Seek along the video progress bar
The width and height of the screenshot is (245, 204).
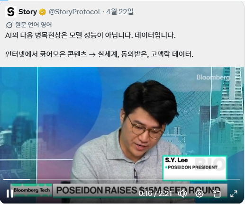coord(122,179)
